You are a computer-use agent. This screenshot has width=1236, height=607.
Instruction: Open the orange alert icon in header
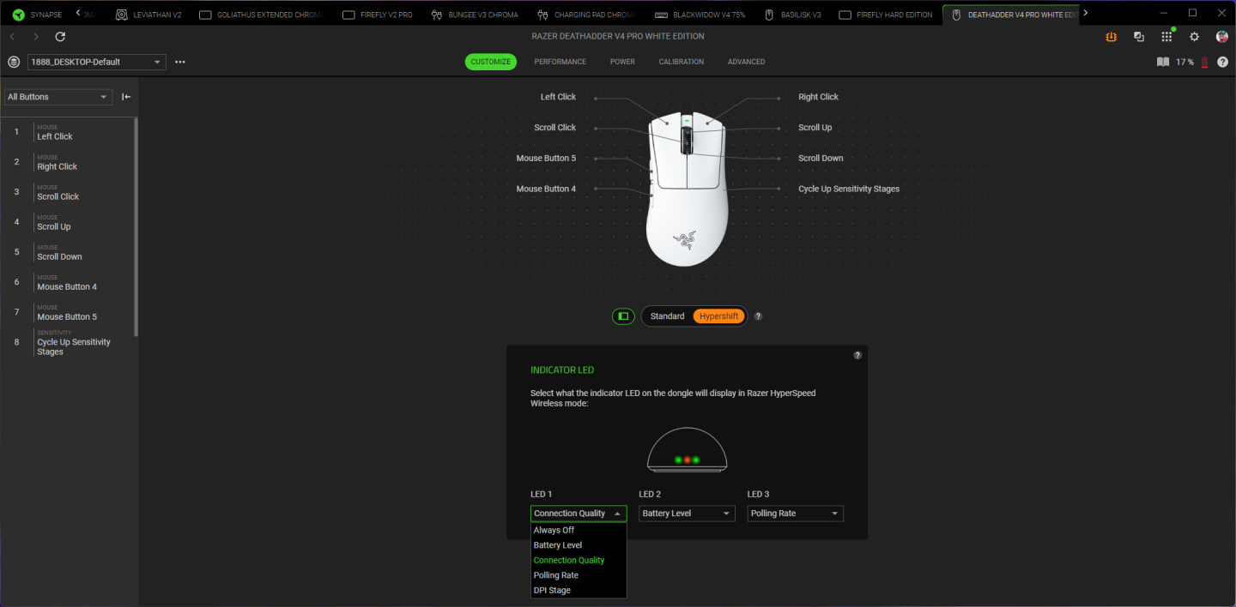click(1112, 37)
